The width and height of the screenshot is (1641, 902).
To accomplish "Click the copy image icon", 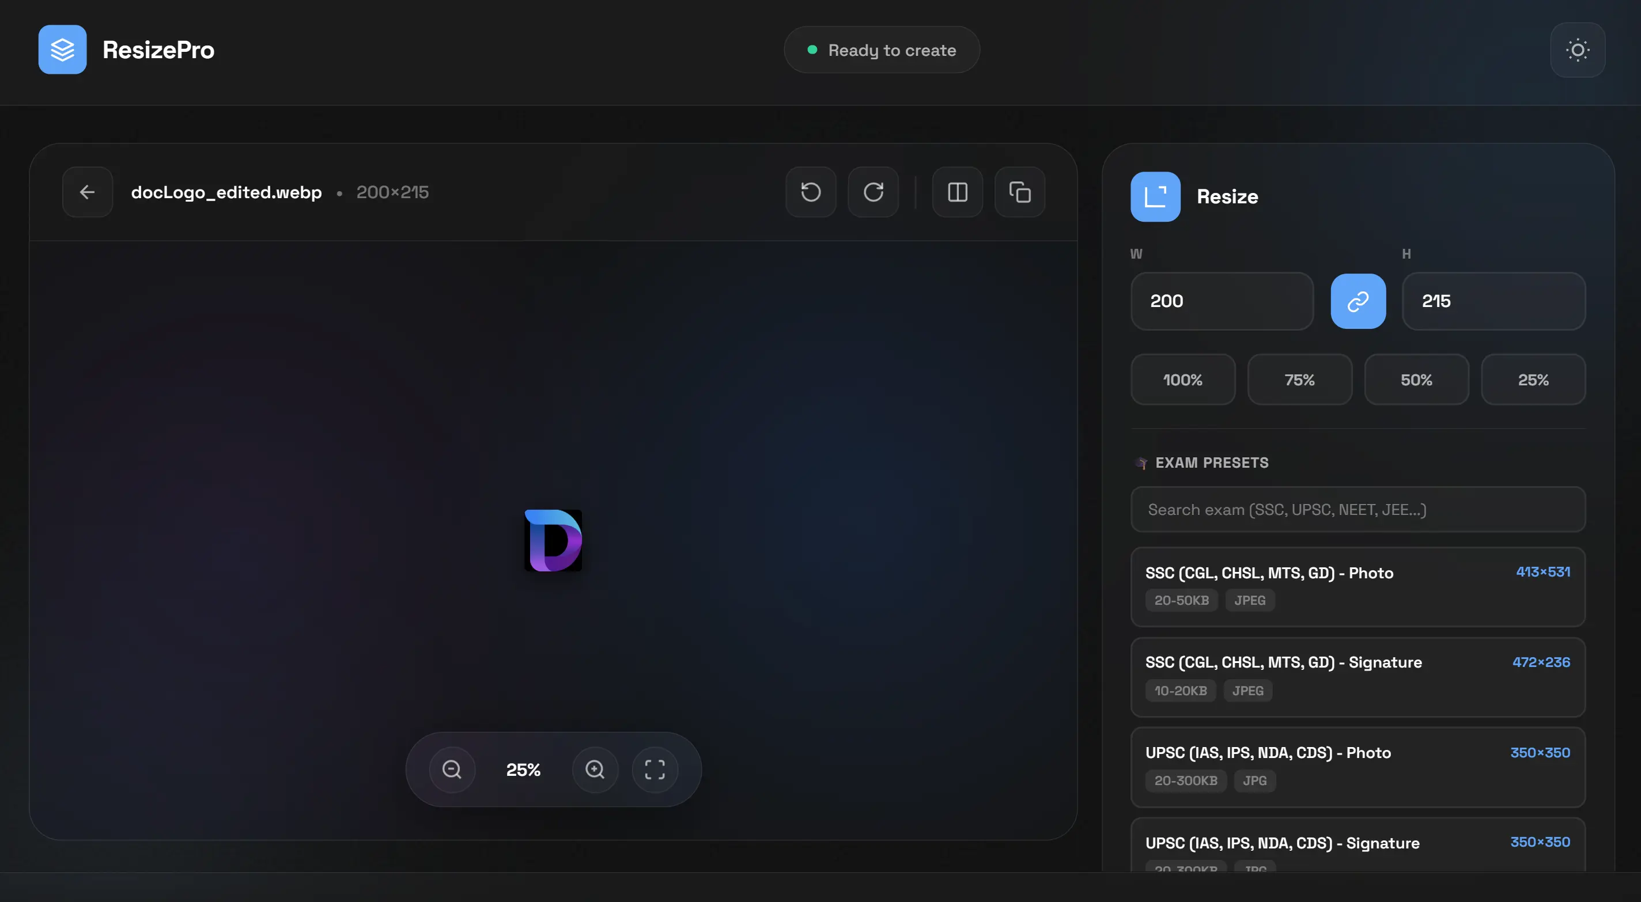I will [x=1019, y=192].
